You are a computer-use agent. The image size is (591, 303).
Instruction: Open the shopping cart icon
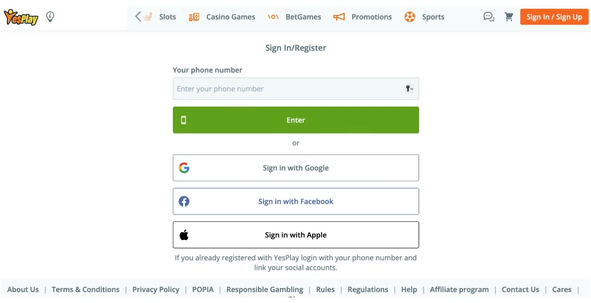(509, 17)
